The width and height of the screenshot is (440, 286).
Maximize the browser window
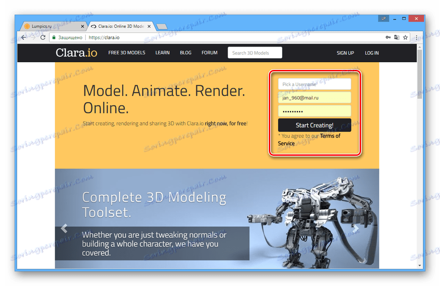[404, 19]
